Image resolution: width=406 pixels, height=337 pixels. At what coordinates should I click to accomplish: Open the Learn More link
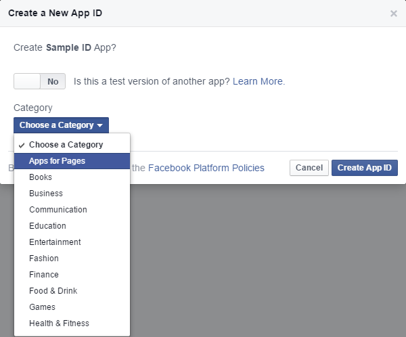point(258,81)
